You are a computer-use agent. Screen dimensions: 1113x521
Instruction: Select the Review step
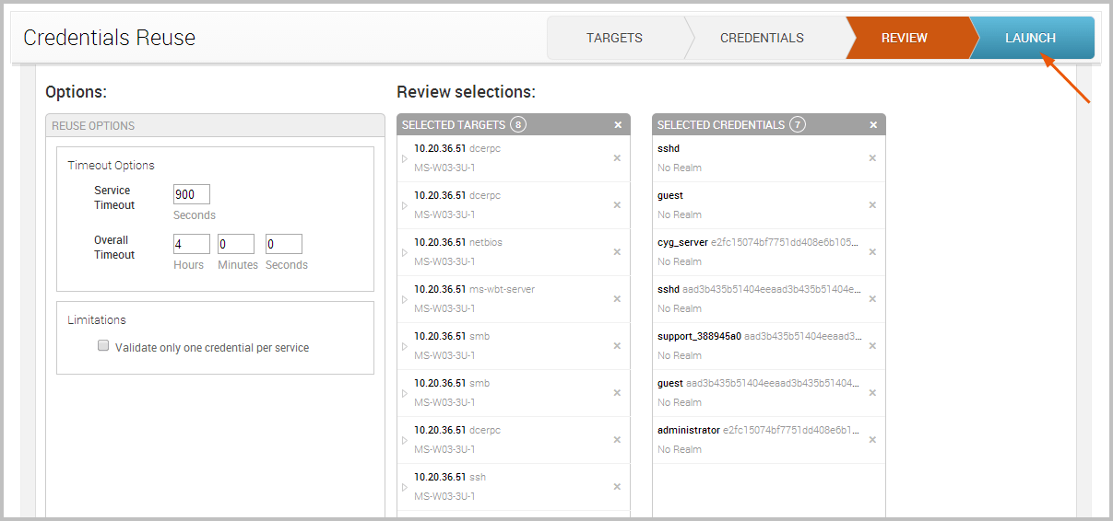coord(904,39)
